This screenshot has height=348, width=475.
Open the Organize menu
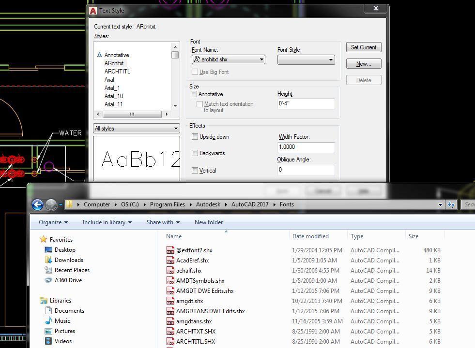coord(53,222)
